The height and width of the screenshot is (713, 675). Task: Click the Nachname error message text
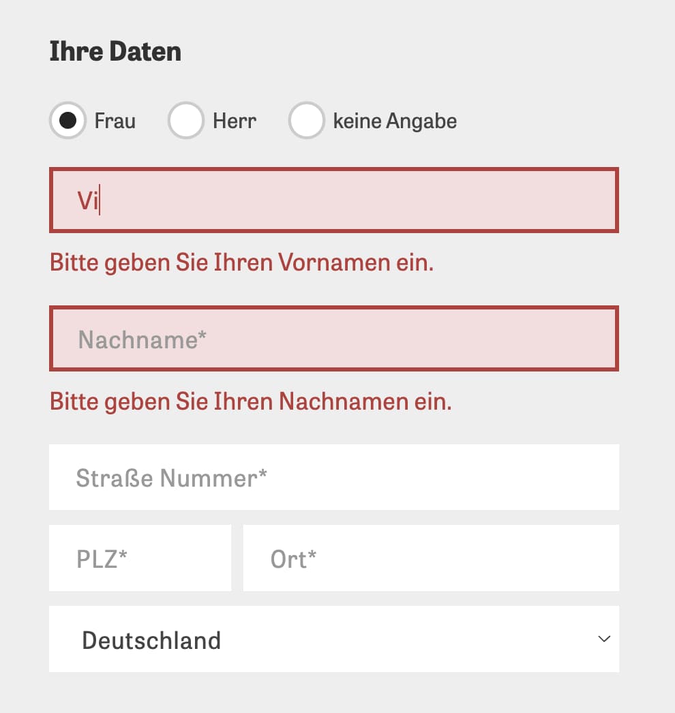250,401
